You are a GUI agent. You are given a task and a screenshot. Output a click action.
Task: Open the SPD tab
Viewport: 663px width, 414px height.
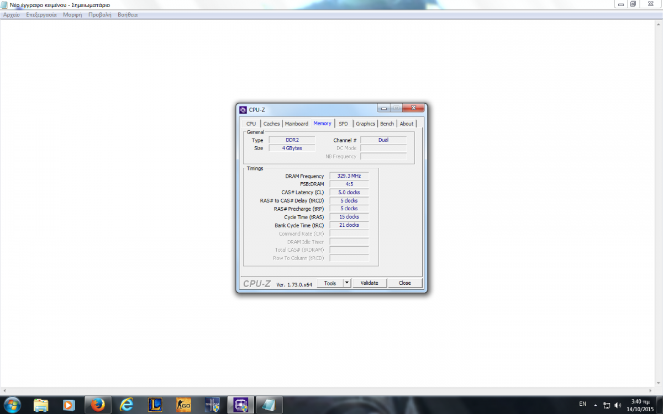point(344,124)
